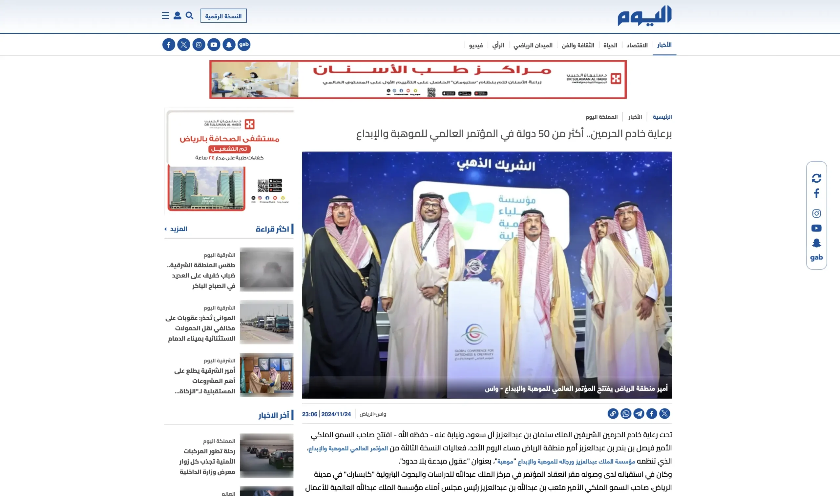Open the search magnifier icon

189,16
